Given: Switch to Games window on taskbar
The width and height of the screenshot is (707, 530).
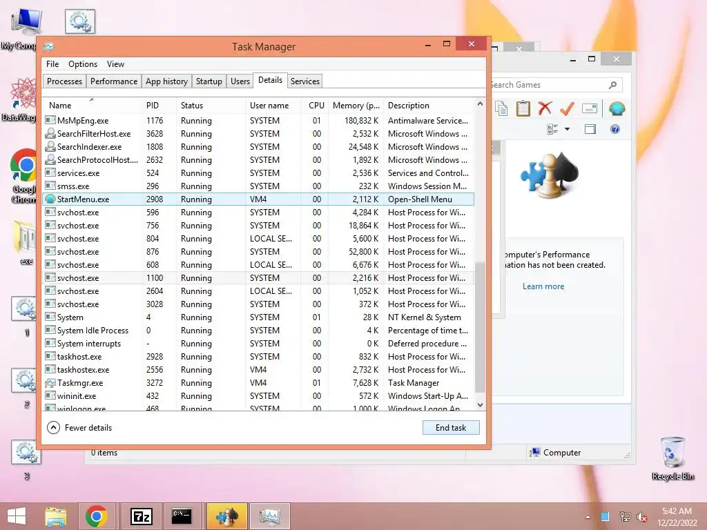Looking at the screenshot, I should (x=226, y=516).
